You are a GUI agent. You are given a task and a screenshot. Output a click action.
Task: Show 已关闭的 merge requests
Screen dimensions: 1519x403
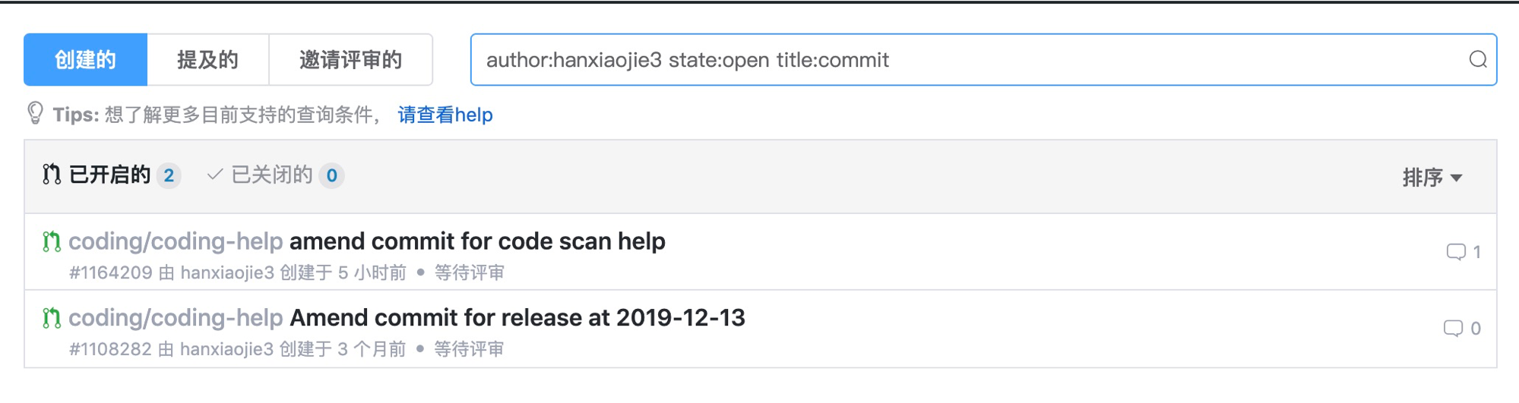[x=275, y=175]
